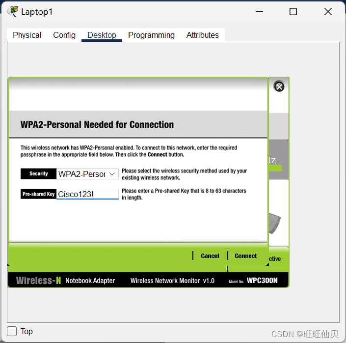Click the WPC300N model number
This screenshot has width=346, height=343.
tap(262, 281)
